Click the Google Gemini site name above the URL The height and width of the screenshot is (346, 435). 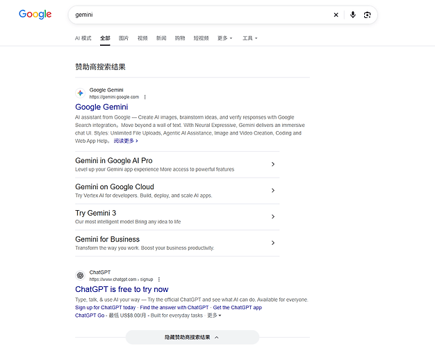(106, 90)
